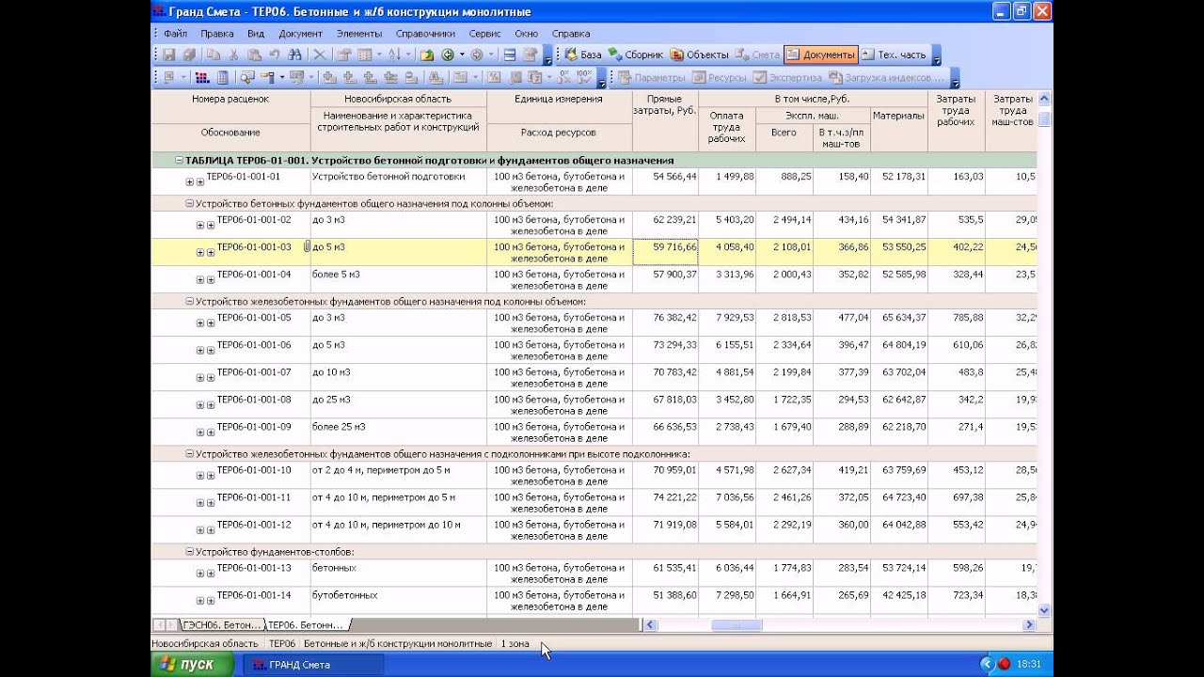Screen dimensions: 1204x677
Task: Open the Справочники menu
Action: pyautogui.click(x=425, y=33)
